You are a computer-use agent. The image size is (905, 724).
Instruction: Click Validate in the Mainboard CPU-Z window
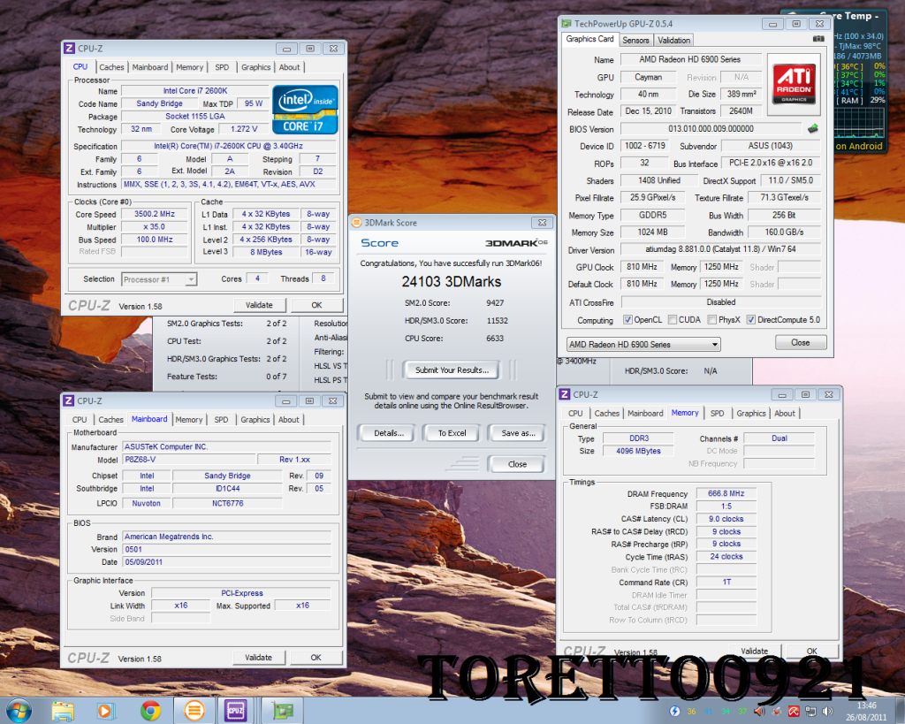tap(259, 657)
